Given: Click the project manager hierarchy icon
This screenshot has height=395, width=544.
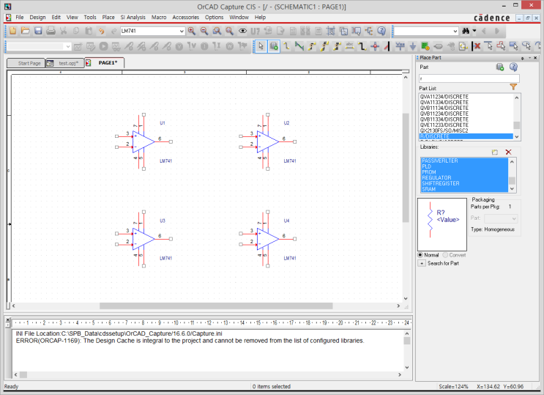Looking at the screenshot, I should (x=369, y=31).
